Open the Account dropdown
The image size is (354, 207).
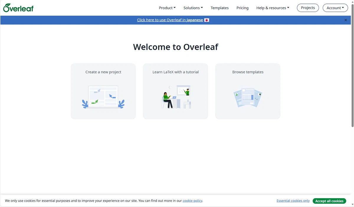(x=335, y=8)
